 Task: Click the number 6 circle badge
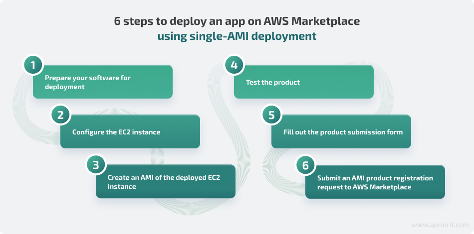pos(306,165)
